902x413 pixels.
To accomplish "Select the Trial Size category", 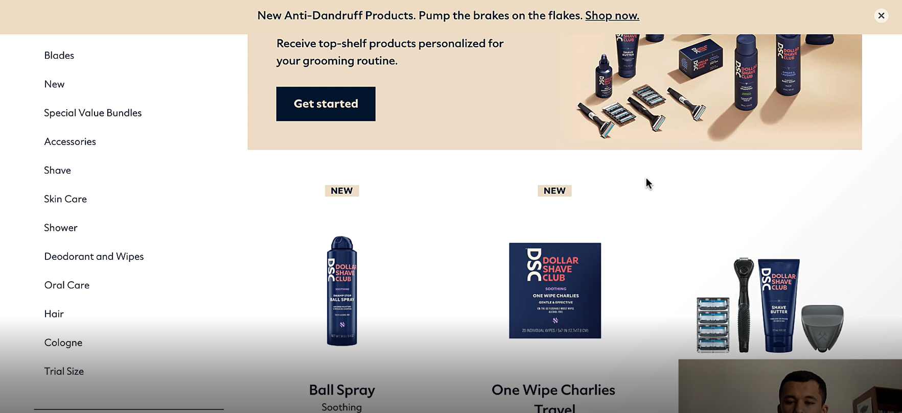I will 64,371.
